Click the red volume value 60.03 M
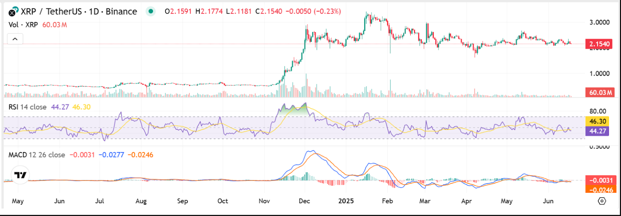Image resolution: width=621 pixels, height=216 pixels. (55, 25)
